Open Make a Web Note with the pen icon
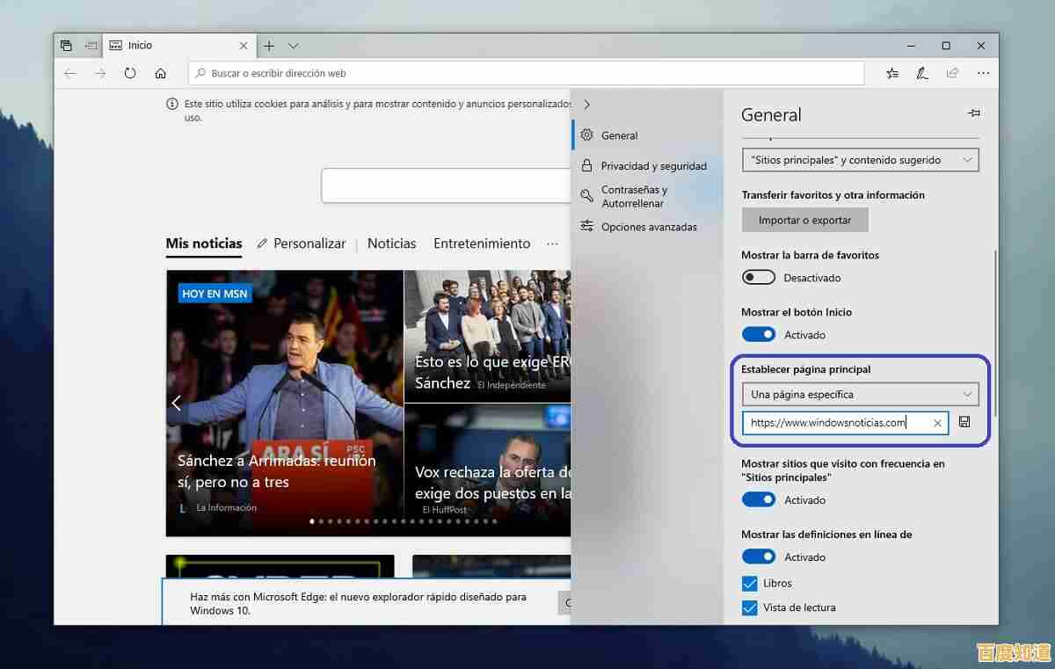This screenshot has height=669, width=1055. (x=922, y=73)
